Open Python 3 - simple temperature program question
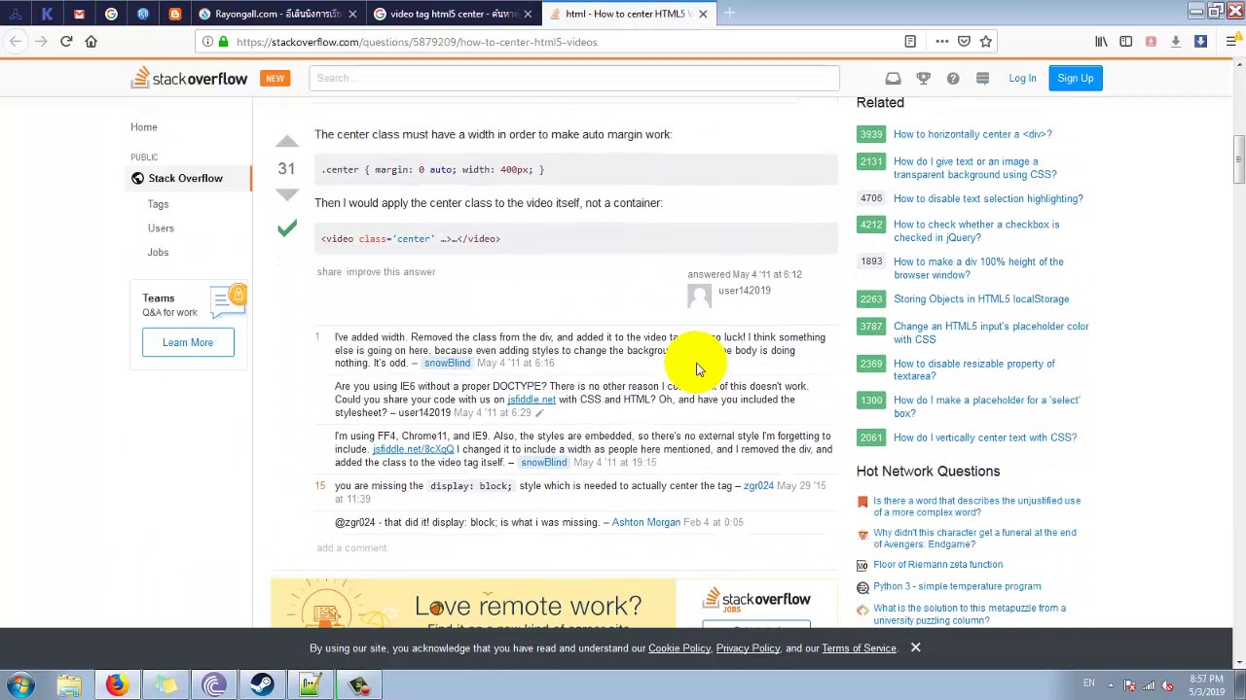 tap(957, 586)
